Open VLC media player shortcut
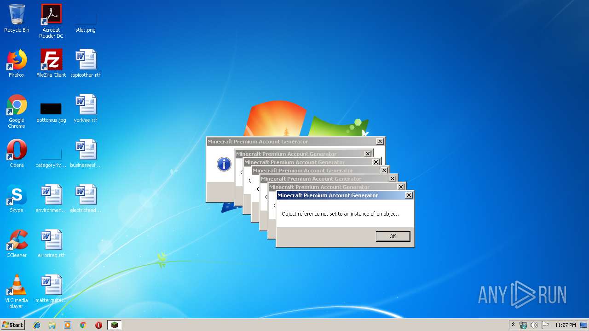This screenshot has width=589, height=331. click(17, 291)
